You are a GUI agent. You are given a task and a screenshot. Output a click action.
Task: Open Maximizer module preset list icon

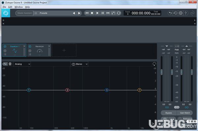[30, 55]
